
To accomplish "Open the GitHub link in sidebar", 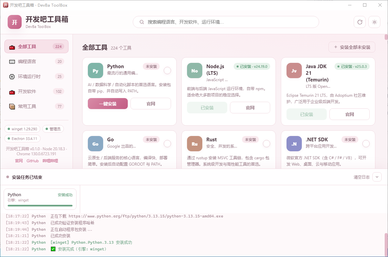I will pos(33,161).
